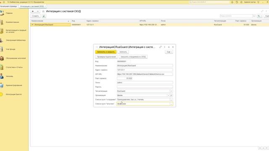Go back with the left arrow button
Viewport: 269px width, 151px height.
pos(33,11)
